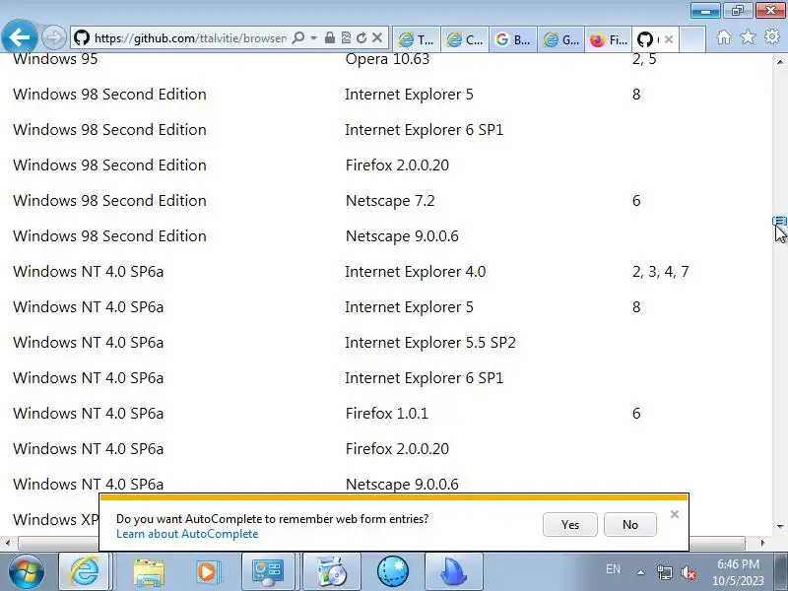This screenshot has height=591, width=788.
Task: Click the muted volume tray icon
Action: point(688,572)
